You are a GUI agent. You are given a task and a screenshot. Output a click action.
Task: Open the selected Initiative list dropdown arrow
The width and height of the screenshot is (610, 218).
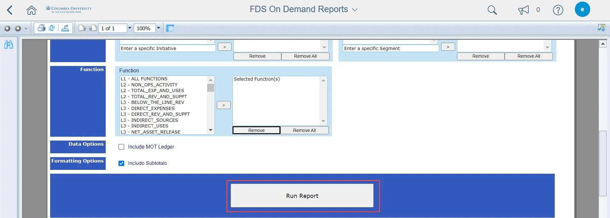[x=324, y=47]
